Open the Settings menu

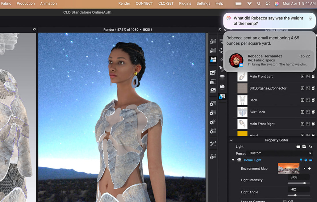[203, 3]
